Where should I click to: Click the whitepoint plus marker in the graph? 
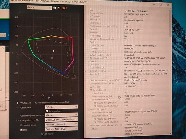pos(53,51)
